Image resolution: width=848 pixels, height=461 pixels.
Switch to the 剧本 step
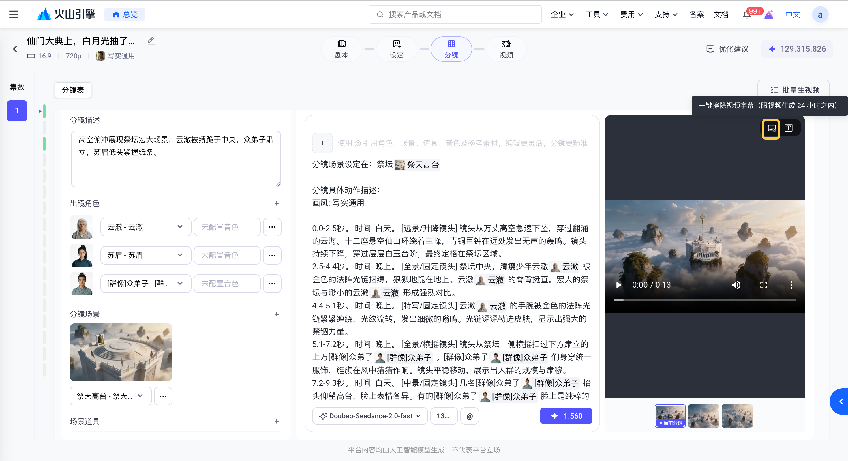tap(342, 49)
